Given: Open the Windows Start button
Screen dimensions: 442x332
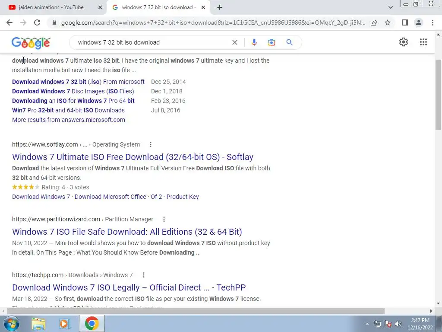Looking at the screenshot, I should click(11, 323).
